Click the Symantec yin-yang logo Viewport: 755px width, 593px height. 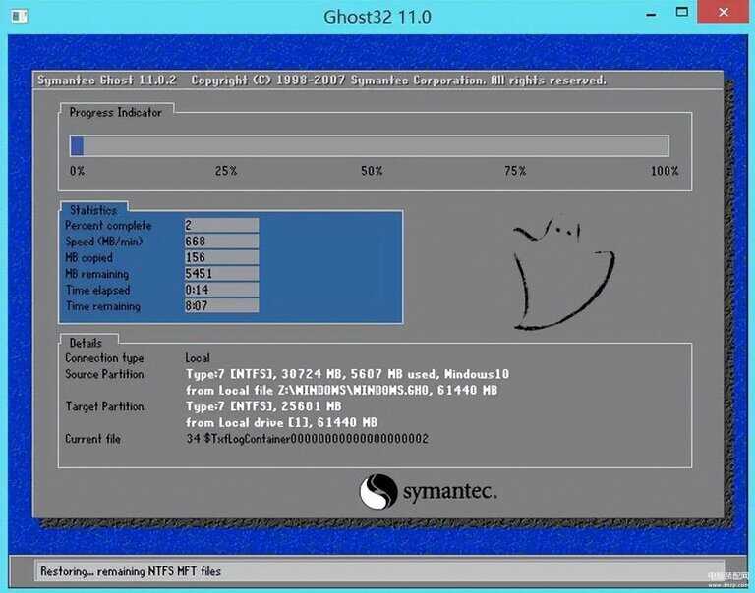pos(377,492)
